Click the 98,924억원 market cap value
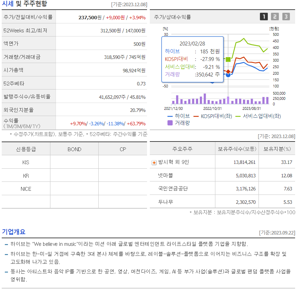Viewport: 302px width, 293px height. (134, 71)
